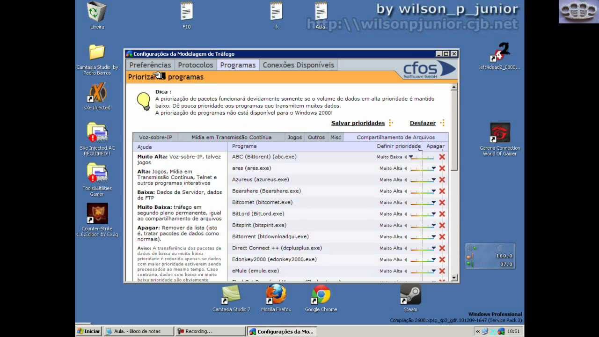599x337 pixels.
Task: Remove Edonkey2000 entry using red X
Action: point(442,260)
